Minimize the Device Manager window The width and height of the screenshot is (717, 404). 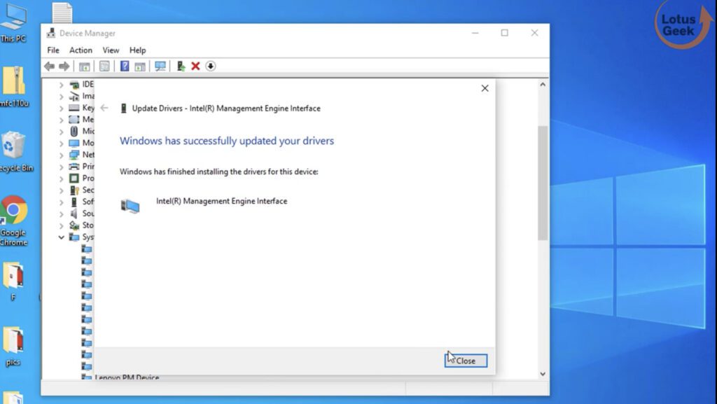pos(475,33)
